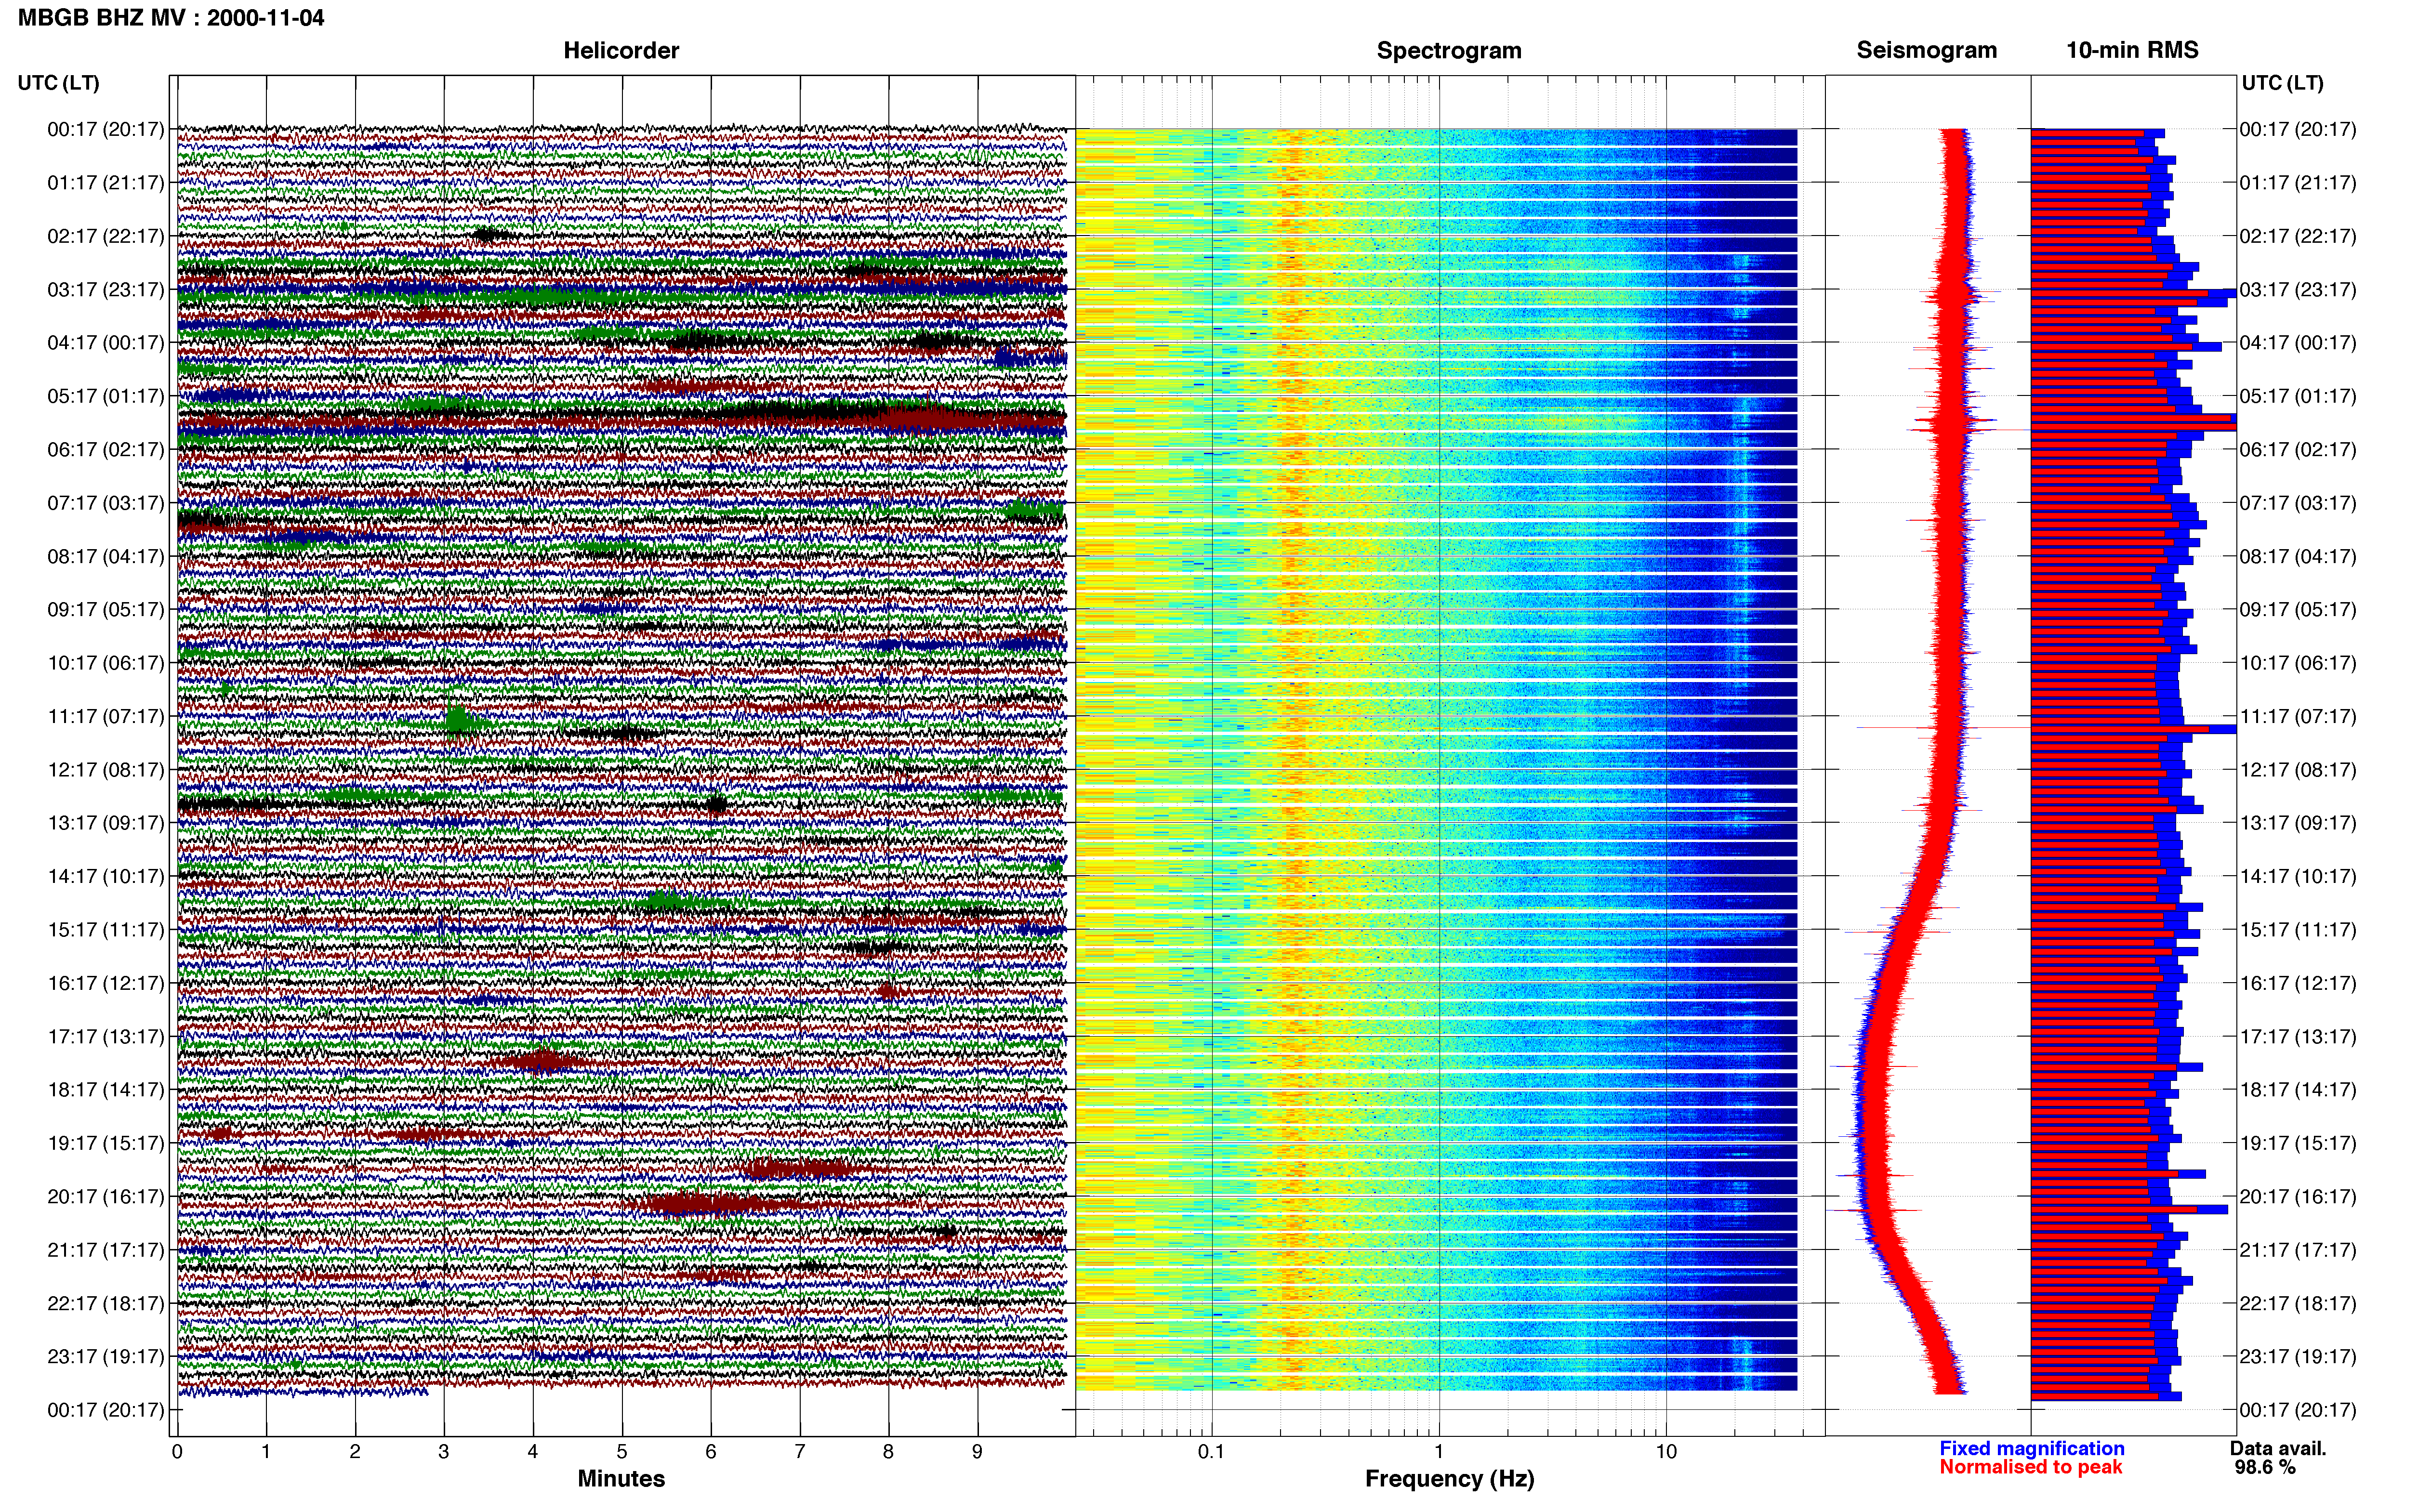Click left time label '14:17 (10:17)'
Screen dimensions: 2418x1512
coord(106,876)
